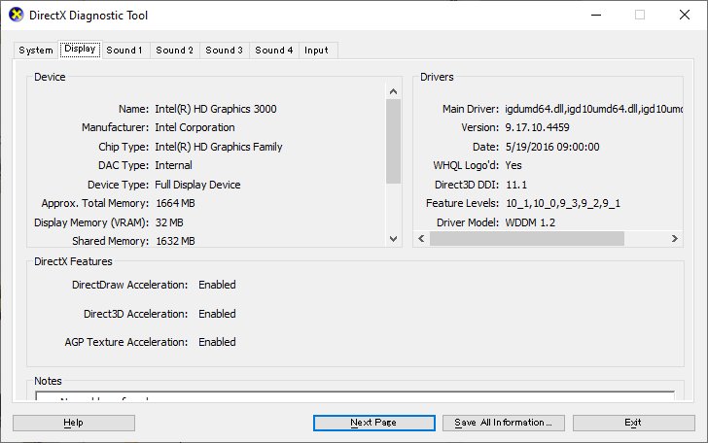This screenshot has width=708, height=443.
Task: Click the Driver Model value WDDM 1.2
Action: (530, 222)
